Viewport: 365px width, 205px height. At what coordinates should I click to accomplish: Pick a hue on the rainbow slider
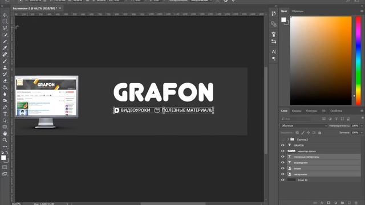point(358,60)
